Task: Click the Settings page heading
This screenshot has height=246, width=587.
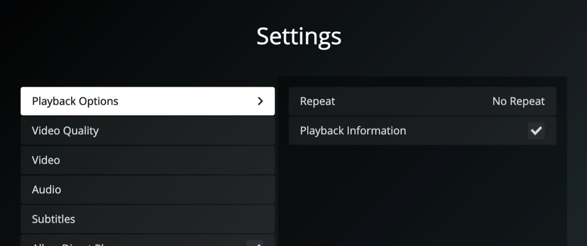Action: point(299,37)
